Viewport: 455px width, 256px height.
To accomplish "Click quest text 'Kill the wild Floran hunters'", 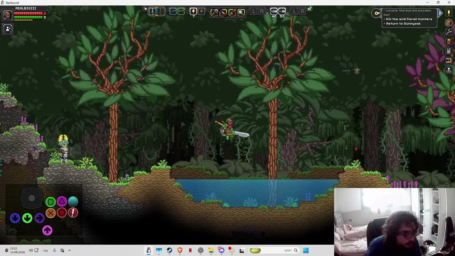I will coord(408,19).
